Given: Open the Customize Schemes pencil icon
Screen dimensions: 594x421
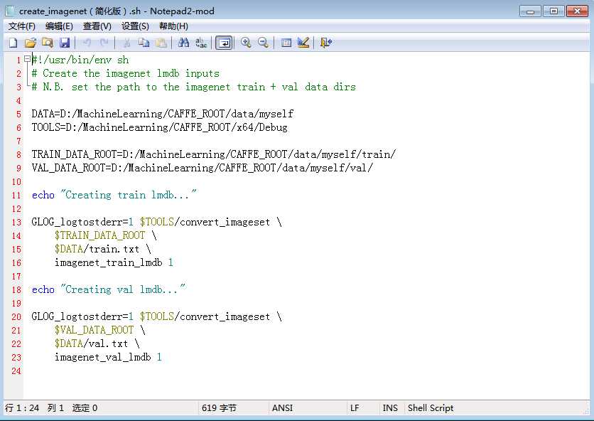Looking at the screenshot, I should pyautogui.click(x=303, y=43).
